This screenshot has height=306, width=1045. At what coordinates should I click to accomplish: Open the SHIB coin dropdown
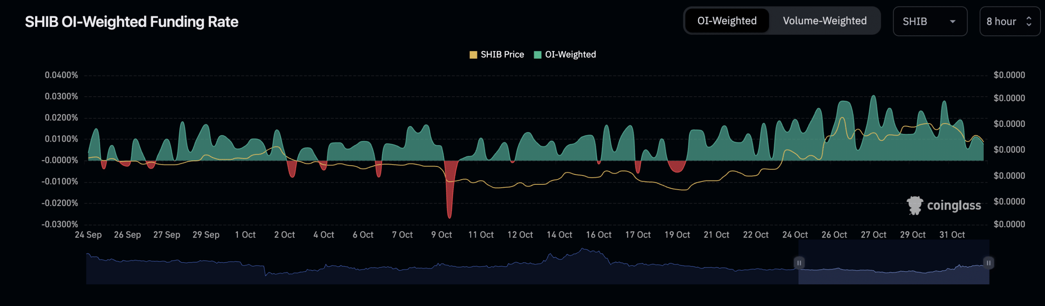pyautogui.click(x=930, y=21)
